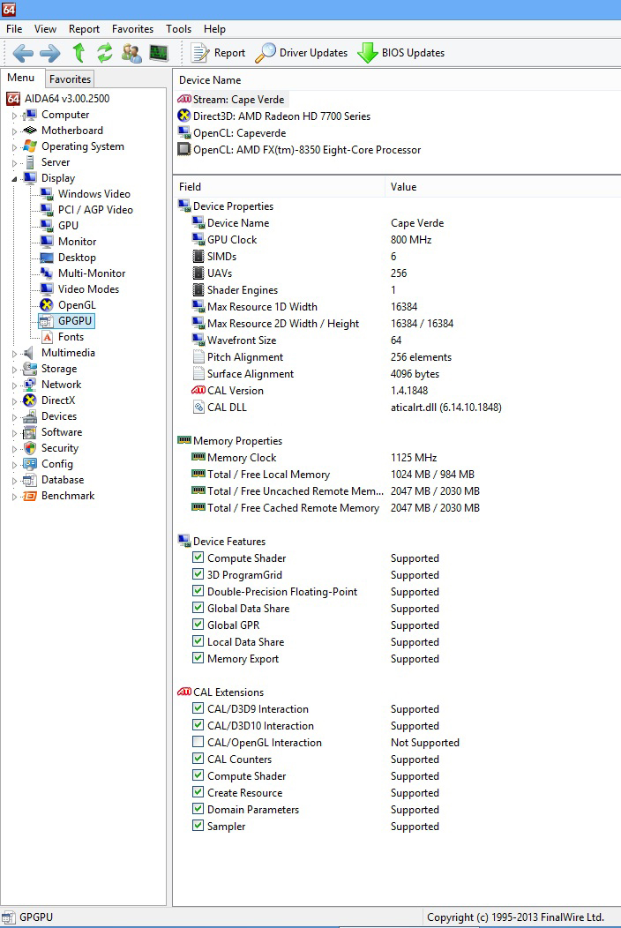Click the BIOS Updates green arrow icon
Screen dimensions: 621x928
[x=367, y=53]
